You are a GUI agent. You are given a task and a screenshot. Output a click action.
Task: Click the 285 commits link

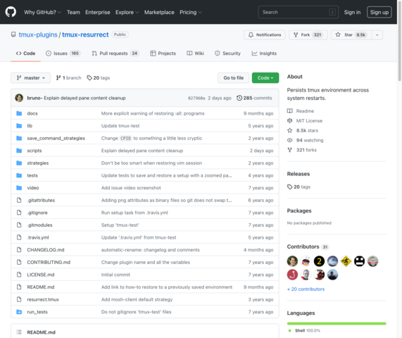coord(254,98)
